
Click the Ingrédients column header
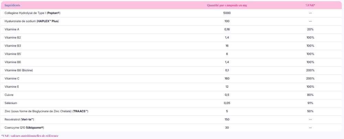(12, 5)
